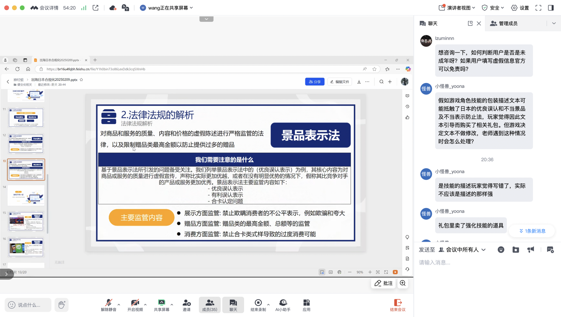Click the 邀请 invite icon
Screen dimensions: 561x317
pyautogui.click(x=187, y=305)
